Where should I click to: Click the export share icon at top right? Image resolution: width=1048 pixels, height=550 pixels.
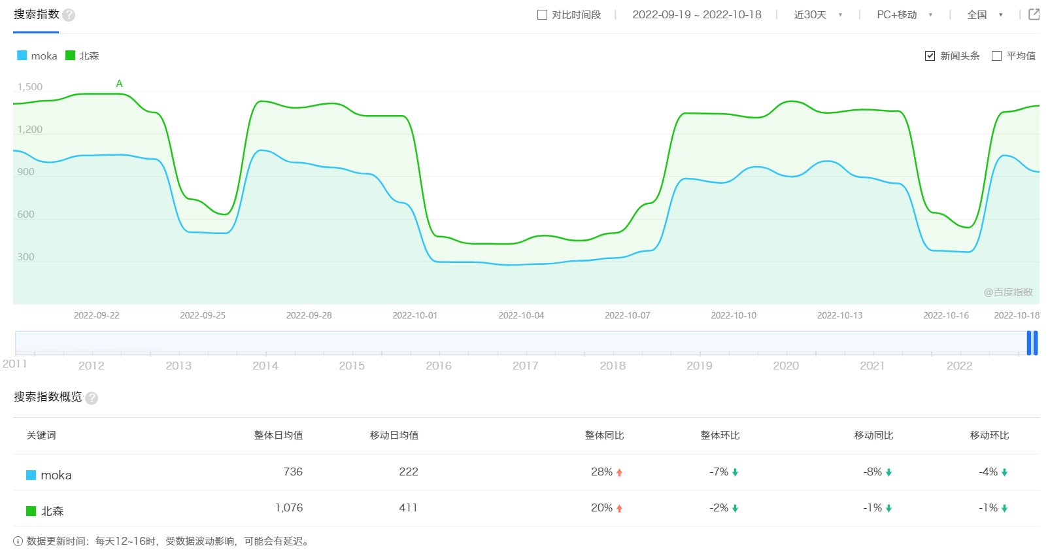[1034, 14]
